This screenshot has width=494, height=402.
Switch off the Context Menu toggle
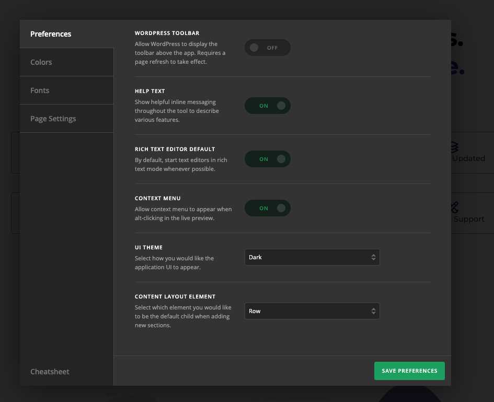point(267,208)
